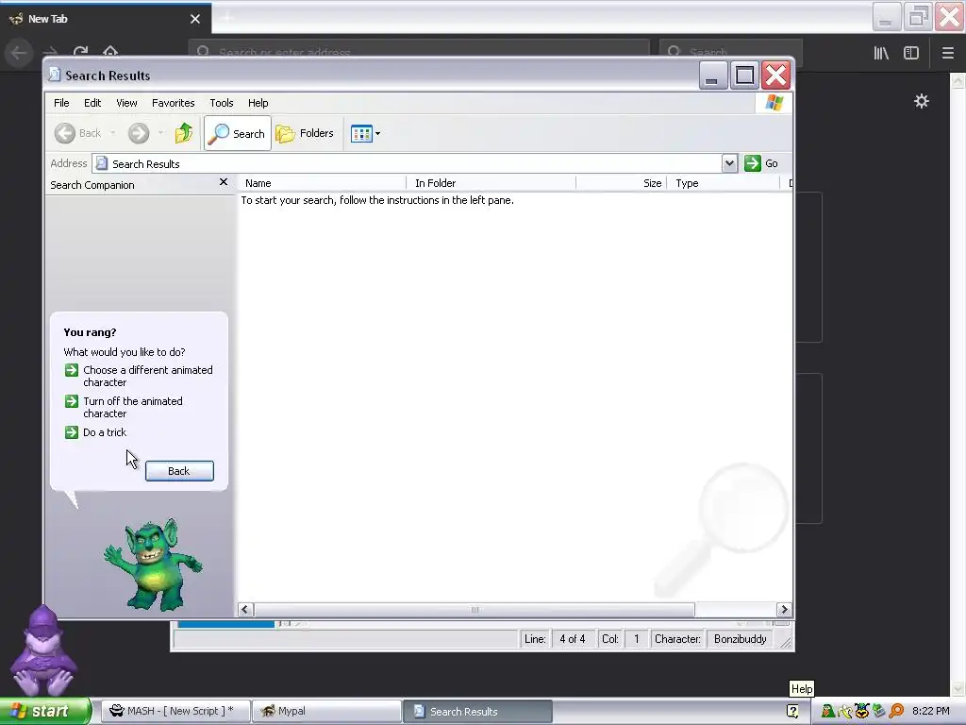The image size is (966, 725).
Task: Click the green troll animated character
Action: (152, 565)
